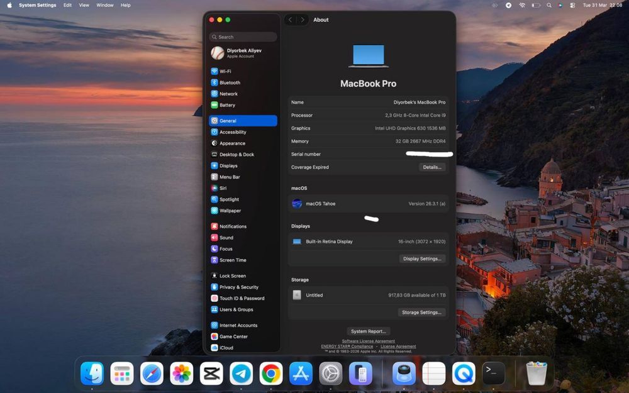The height and width of the screenshot is (393, 629).
Task: Go forward with the right chevron
Action: coord(303,19)
